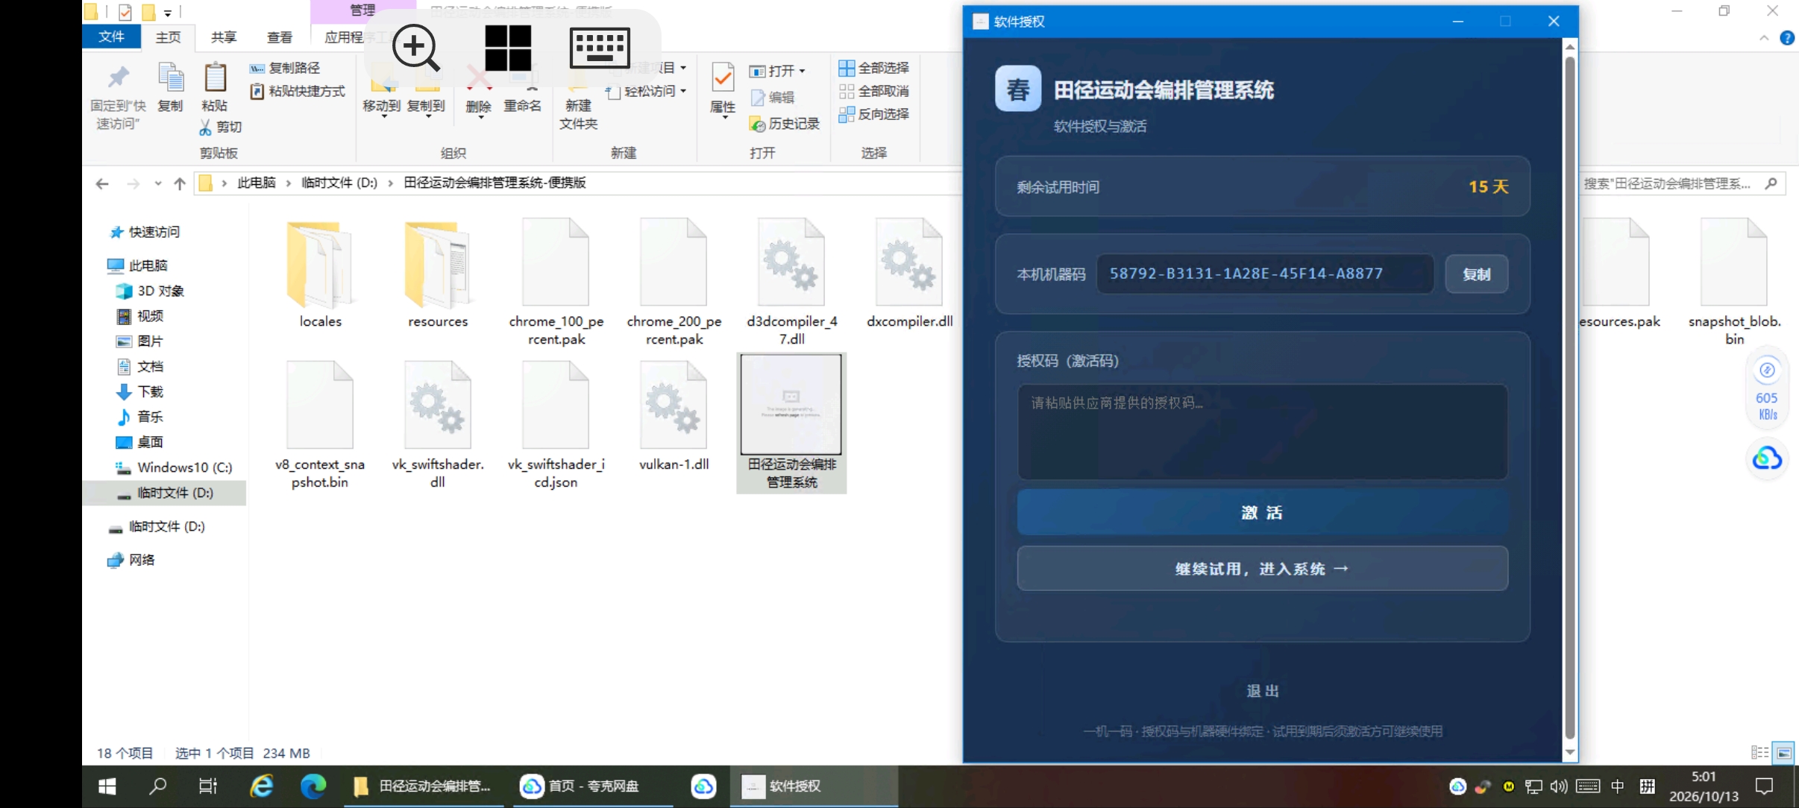
Task: Select the resources folder
Action: [x=438, y=274]
